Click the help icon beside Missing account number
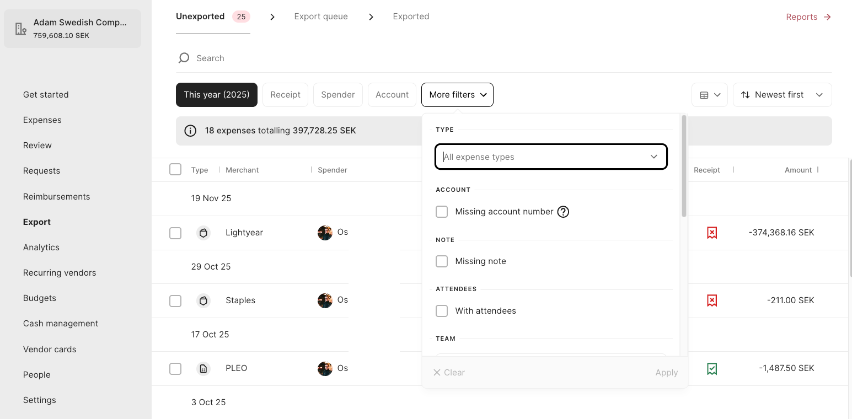 pyautogui.click(x=563, y=212)
